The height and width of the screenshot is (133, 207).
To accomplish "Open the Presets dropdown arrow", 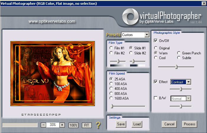I will (x=147, y=35).
